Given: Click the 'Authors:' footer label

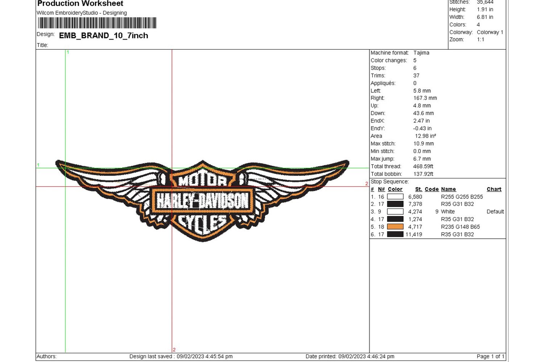Looking at the screenshot, I should tap(47, 356).
